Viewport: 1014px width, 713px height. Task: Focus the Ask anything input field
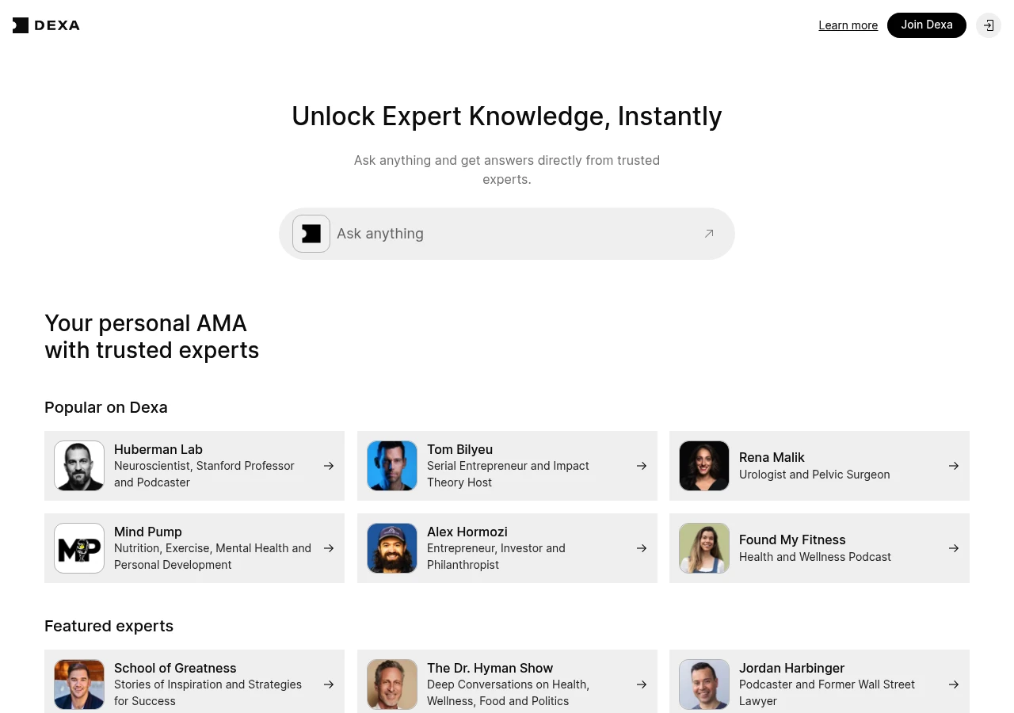point(515,234)
